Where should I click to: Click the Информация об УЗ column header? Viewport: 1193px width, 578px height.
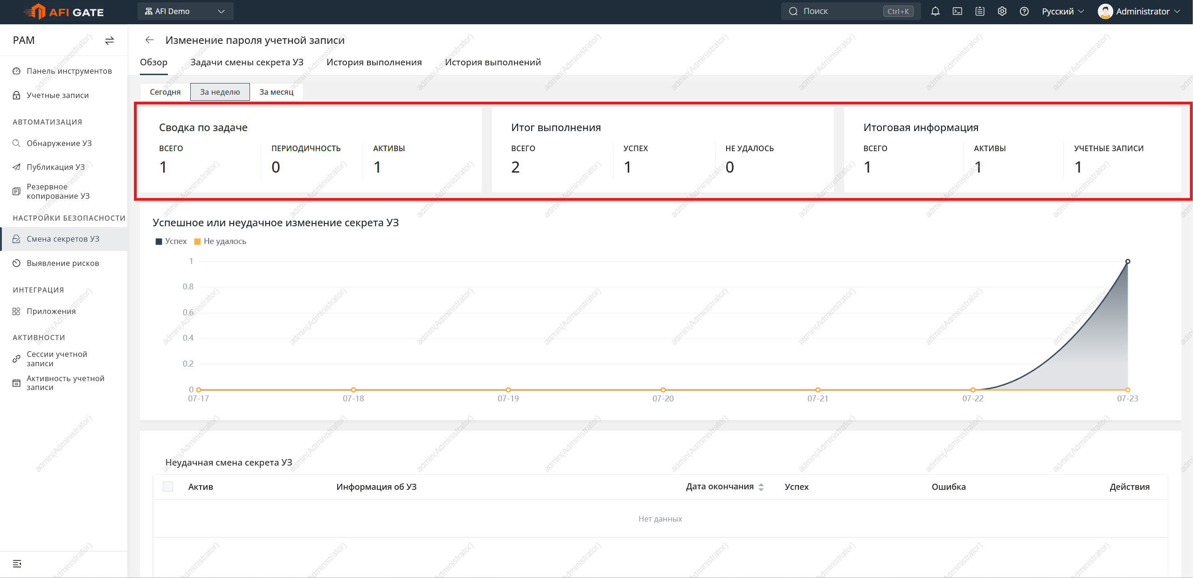(x=376, y=487)
